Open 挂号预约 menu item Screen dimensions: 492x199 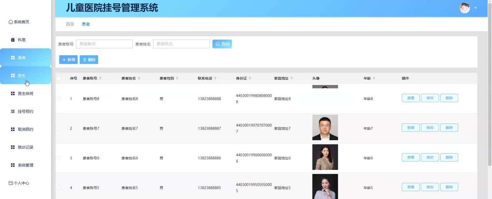click(25, 111)
